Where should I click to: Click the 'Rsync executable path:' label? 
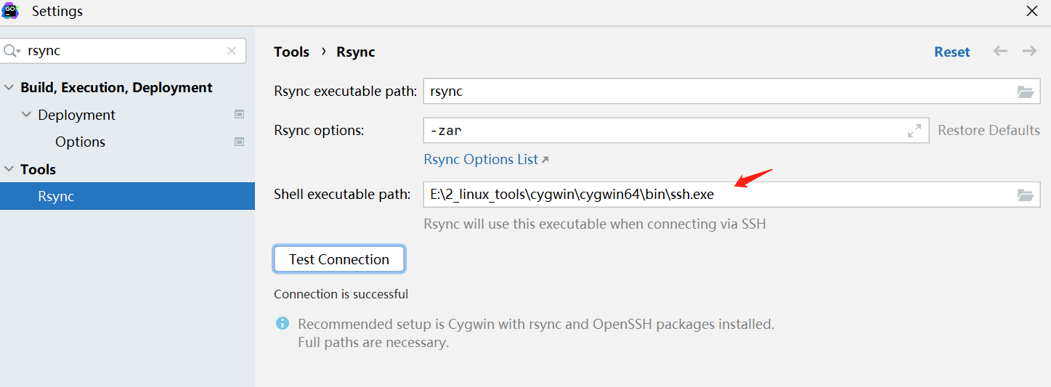[x=345, y=91]
